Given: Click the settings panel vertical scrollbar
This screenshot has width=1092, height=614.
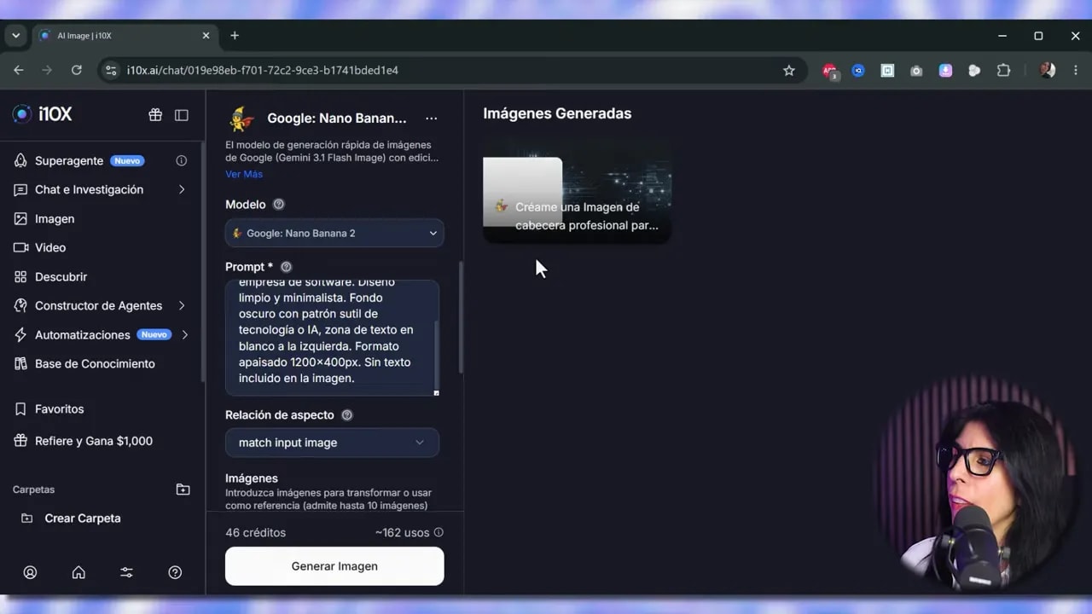Looking at the screenshot, I should point(461,316).
